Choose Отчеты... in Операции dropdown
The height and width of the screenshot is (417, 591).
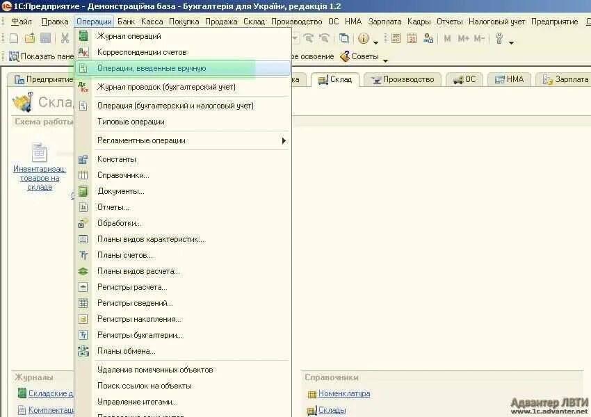click(183, 207)
